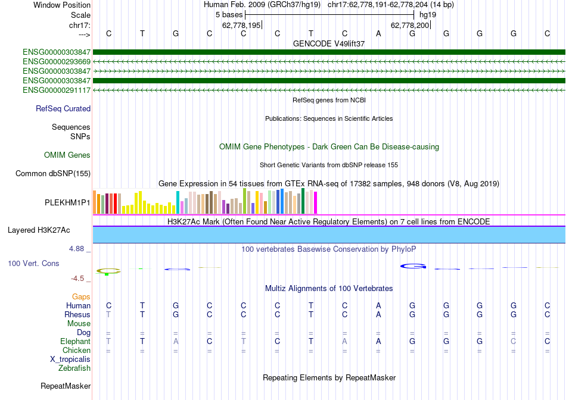Click the GENCODE V49lift37 track title

[x=329, y=43]
